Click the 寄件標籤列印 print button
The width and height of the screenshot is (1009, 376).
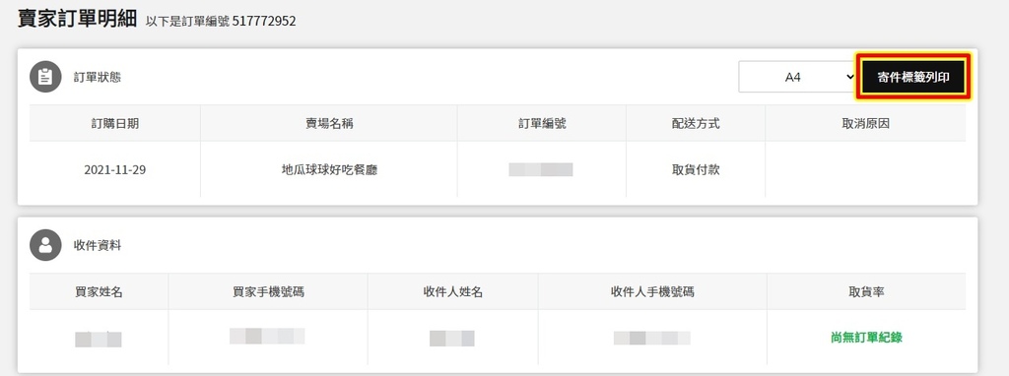pos(913,77)
